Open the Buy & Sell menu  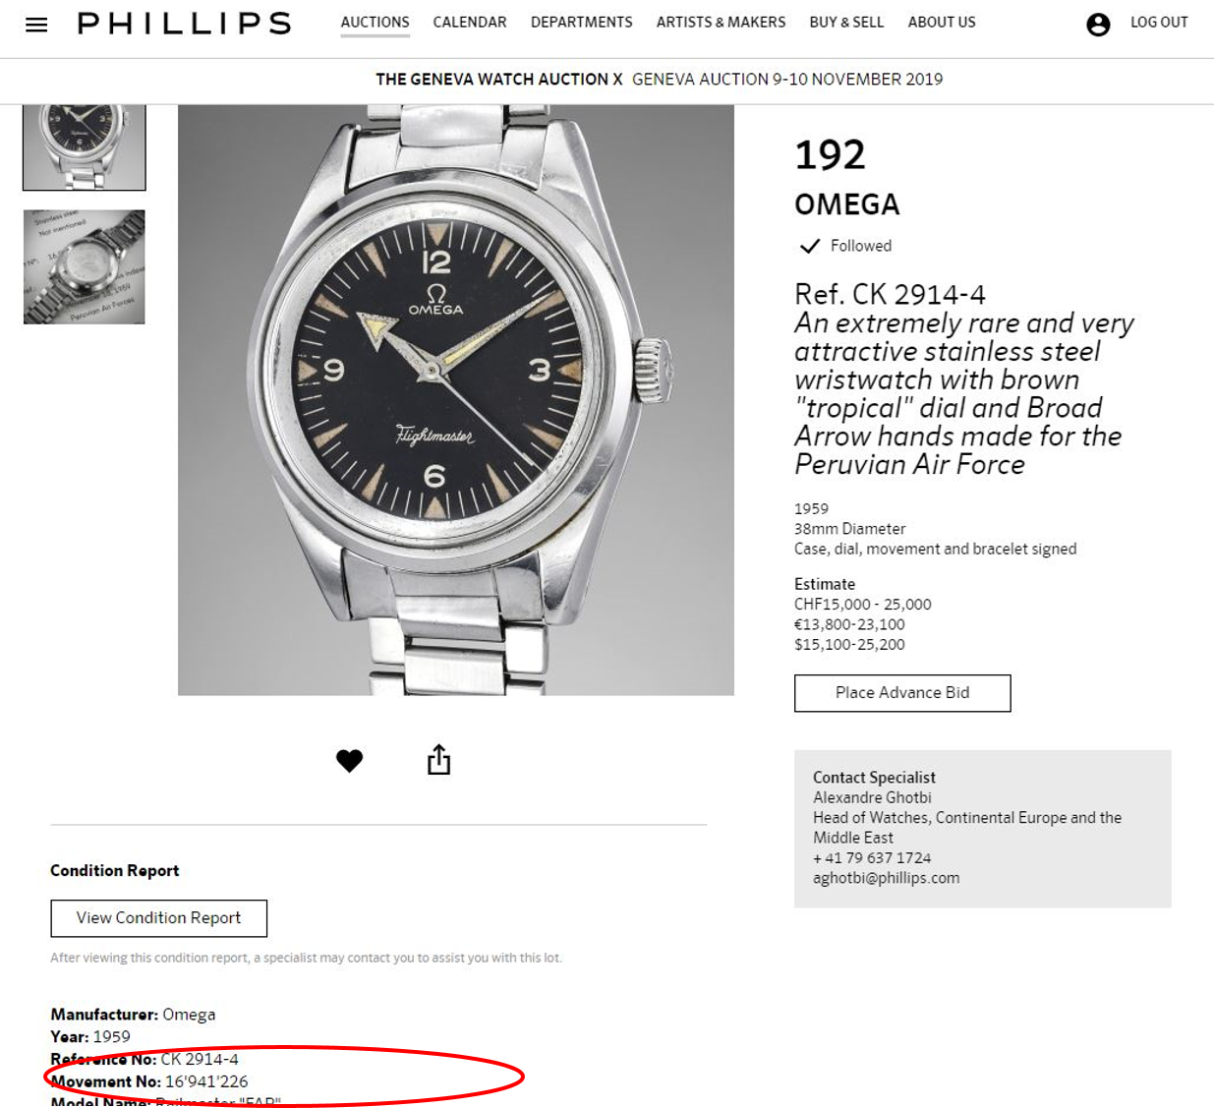click(846, 22)
